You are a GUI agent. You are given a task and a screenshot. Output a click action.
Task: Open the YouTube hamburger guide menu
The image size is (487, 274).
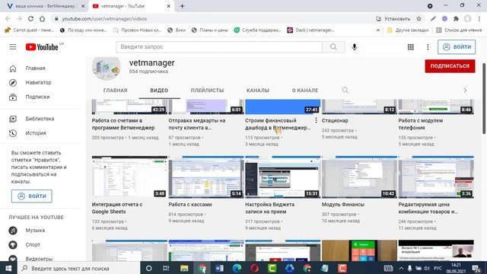pyautogui.click(x=13, y=47)
